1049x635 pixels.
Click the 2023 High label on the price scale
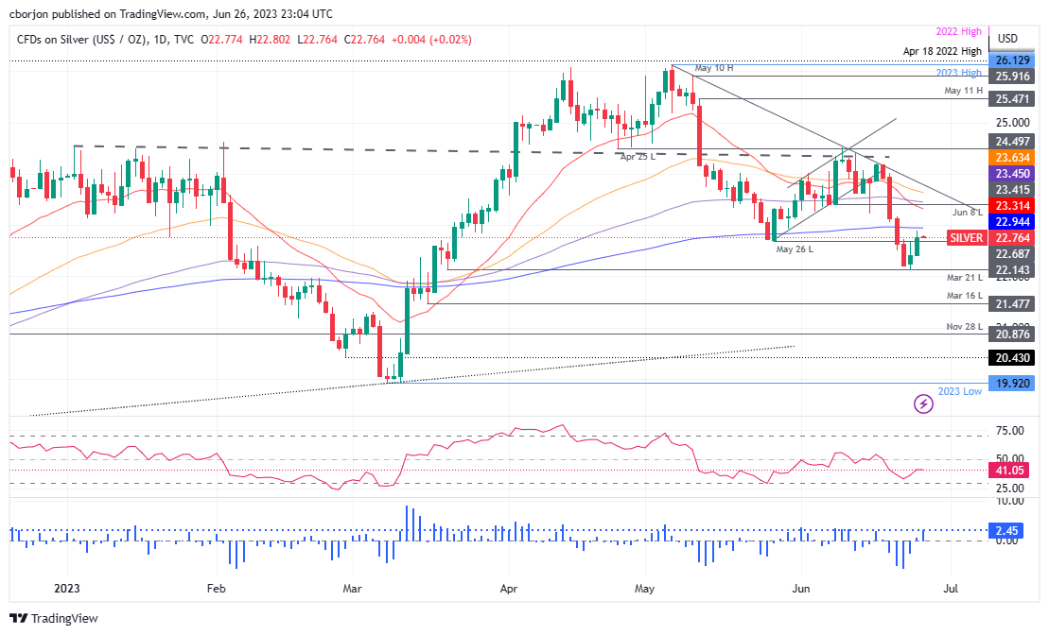pos(958,72)
